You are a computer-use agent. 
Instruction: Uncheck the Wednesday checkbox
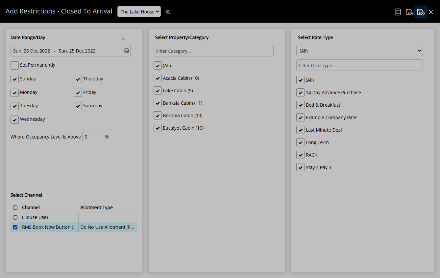click(14, 119)
